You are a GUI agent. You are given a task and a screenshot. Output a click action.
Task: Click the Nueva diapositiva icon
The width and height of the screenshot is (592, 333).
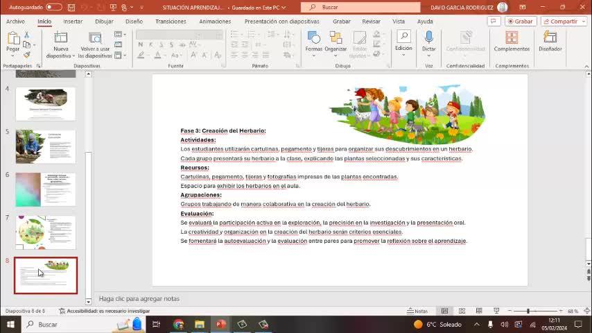(60, 37)
